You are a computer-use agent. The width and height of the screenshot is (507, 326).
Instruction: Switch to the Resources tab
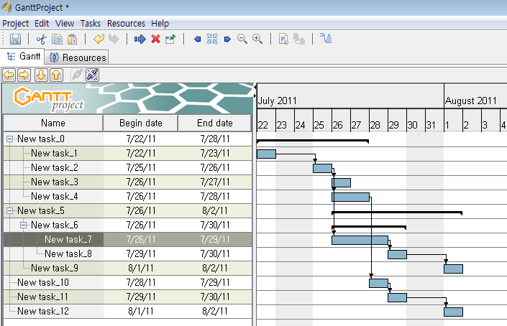(77, 57)
